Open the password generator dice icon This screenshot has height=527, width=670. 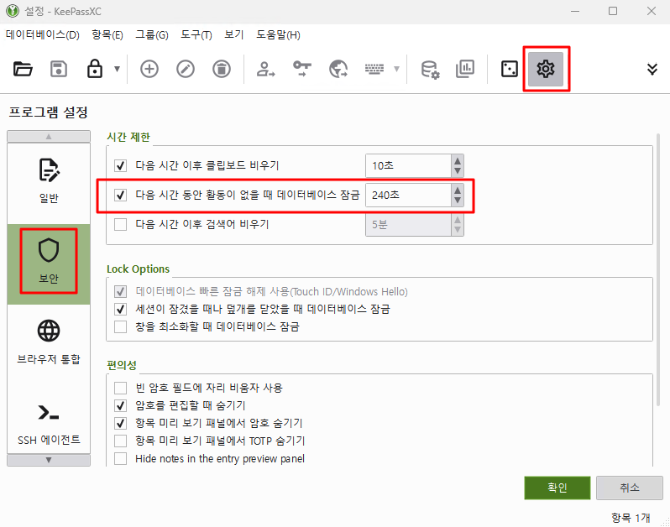coord(510,69)
